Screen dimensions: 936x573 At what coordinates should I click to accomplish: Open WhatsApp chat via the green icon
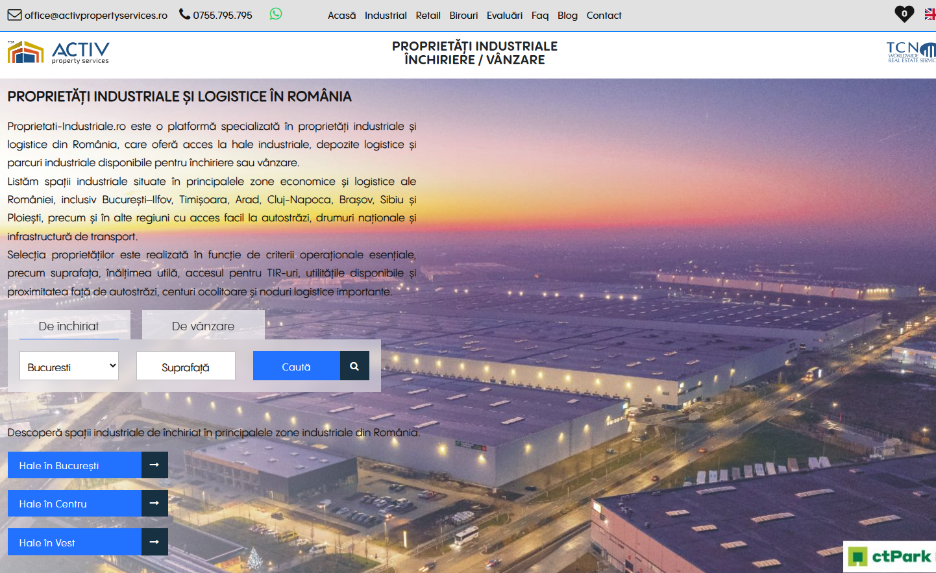(276, 14)
